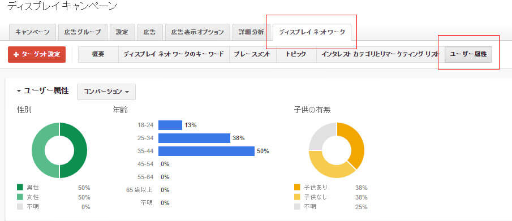The height and width of the screenshot is (221, 512).
Task: Click the orange 子供あり legend swatch
Action: (297, 188)
